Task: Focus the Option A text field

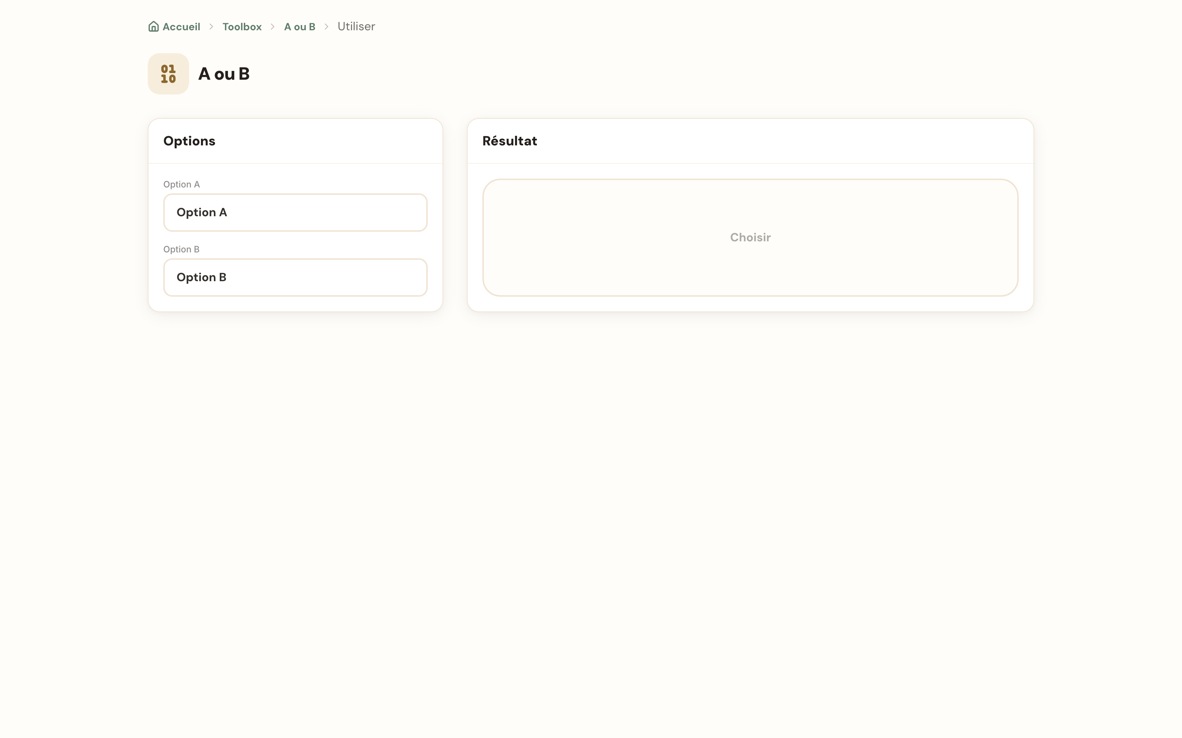Action: coord(295,212)
